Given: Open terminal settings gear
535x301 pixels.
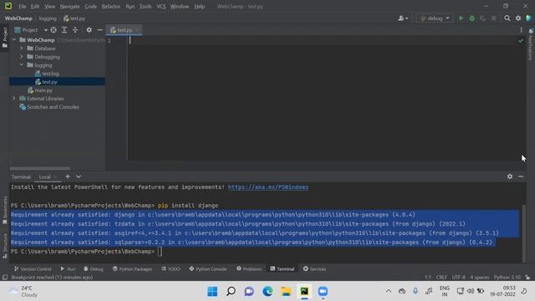Looking at the screenshot, I should click(x=510, y=176).
